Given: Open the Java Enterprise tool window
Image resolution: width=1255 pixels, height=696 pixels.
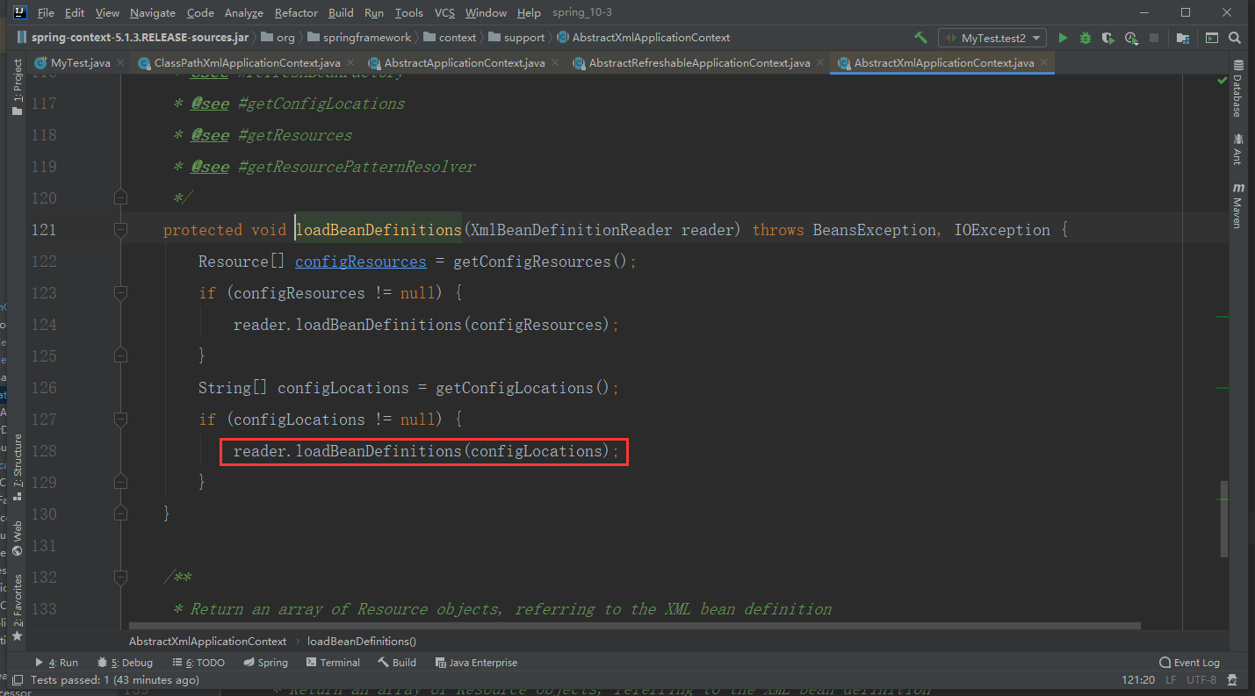Looking at the screenshot, I should coord(477,663).
